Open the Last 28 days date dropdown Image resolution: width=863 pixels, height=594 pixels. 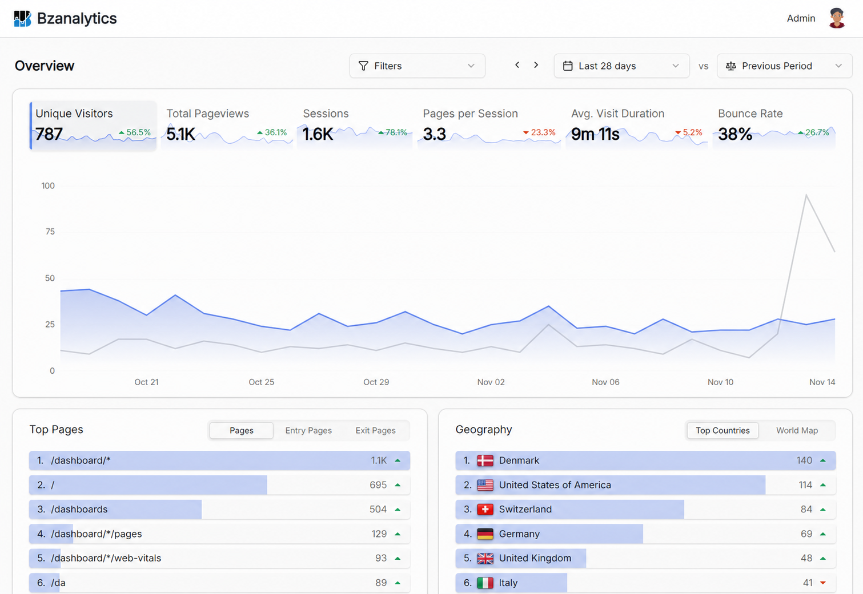[x=621, y=66]
